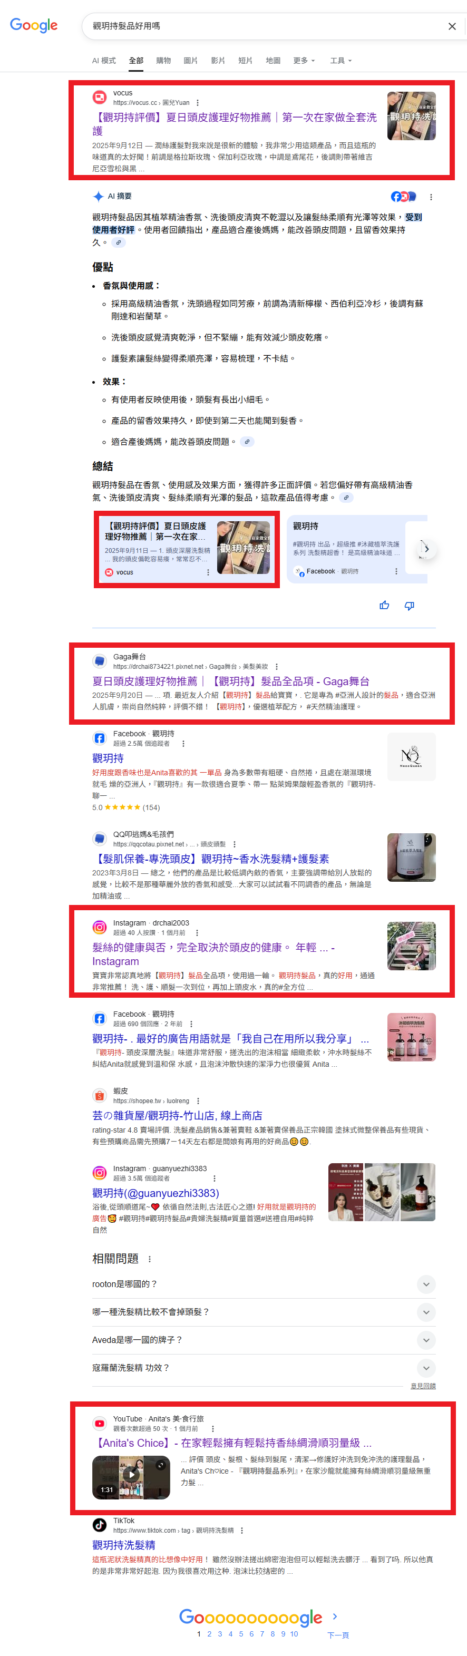Open Gaga舞台 髮品全品項 result link
Screen dimensions: 467x1656
pyautogui.click(x=230, y=681)
